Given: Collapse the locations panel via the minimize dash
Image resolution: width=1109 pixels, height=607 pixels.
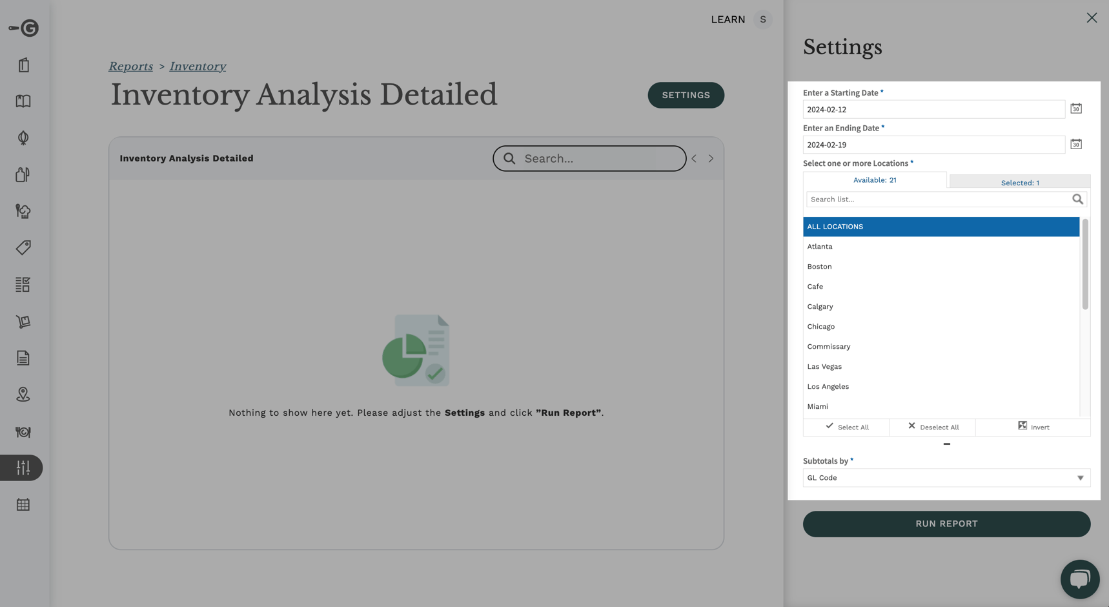Looking at the screenshot, I should pyautogui.click(x=946, y=444).
